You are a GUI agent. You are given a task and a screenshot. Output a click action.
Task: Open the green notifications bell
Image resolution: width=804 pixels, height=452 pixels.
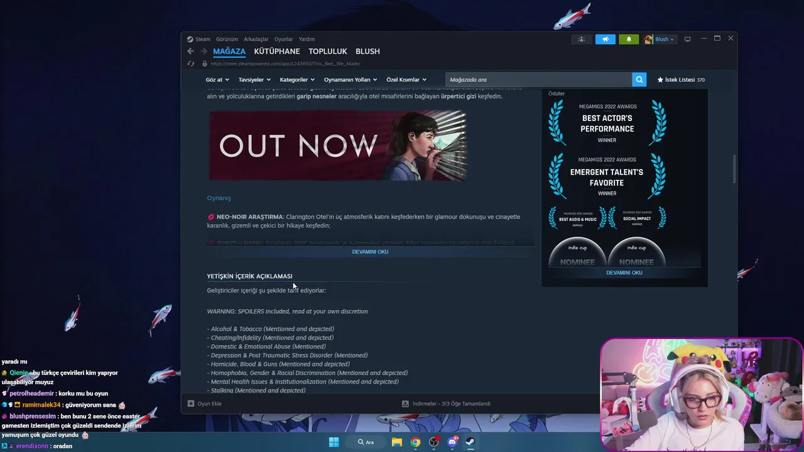point(629,39)
